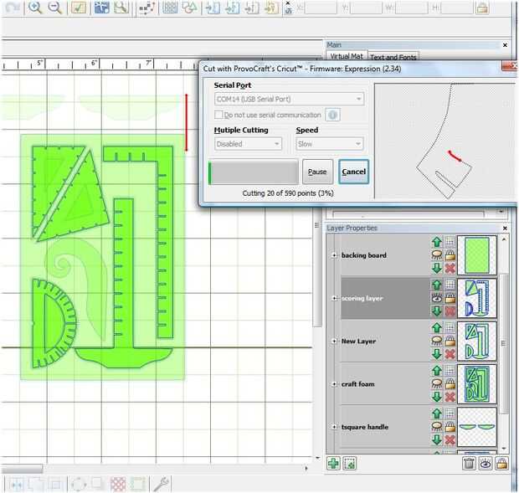Open the Multiple Cutting dropdown
519x493 pixels.
[x=248, y=144]
